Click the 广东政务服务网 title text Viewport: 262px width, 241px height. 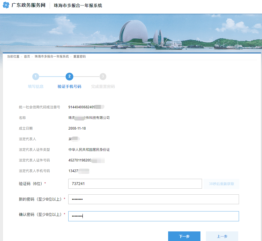tap(28, 5)
